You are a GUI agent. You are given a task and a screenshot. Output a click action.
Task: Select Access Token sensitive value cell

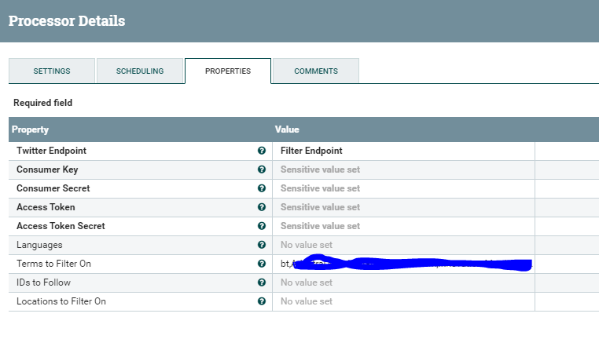click(x=403, y=207)
